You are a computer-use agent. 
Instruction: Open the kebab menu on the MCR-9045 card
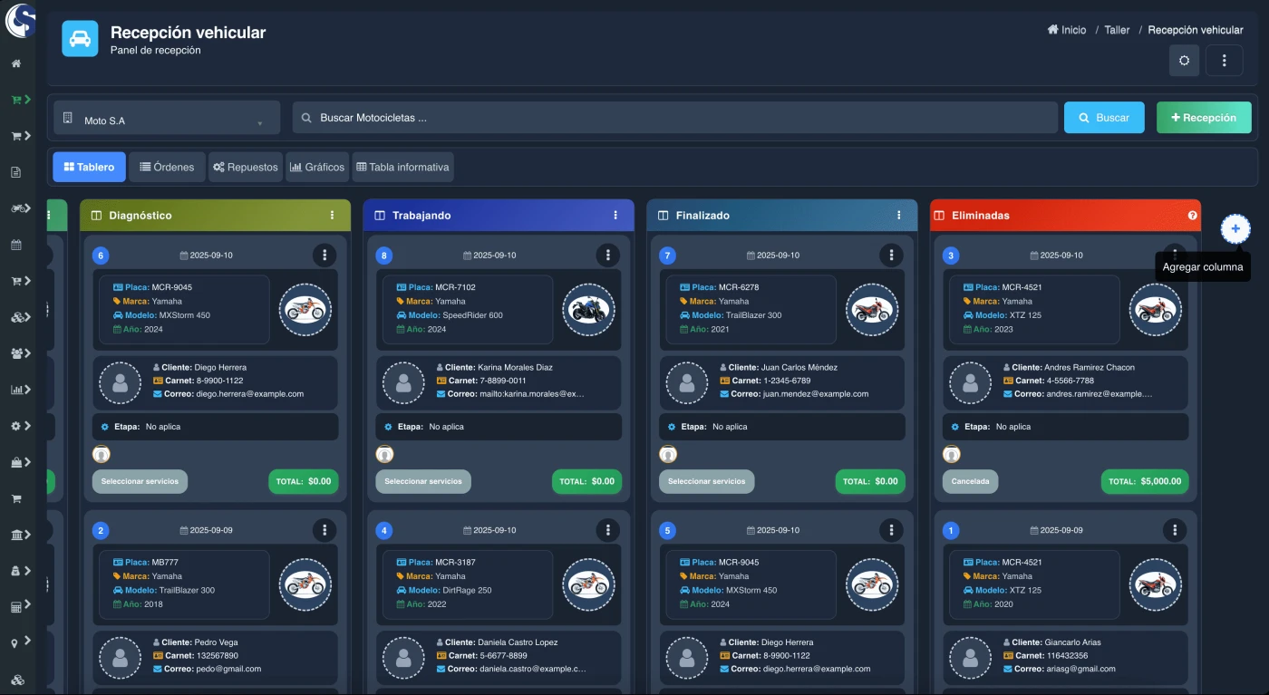[x=325, y=255]
